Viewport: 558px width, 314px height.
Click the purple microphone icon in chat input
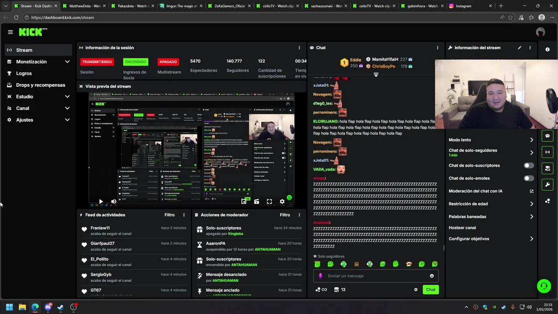point(320,276)
